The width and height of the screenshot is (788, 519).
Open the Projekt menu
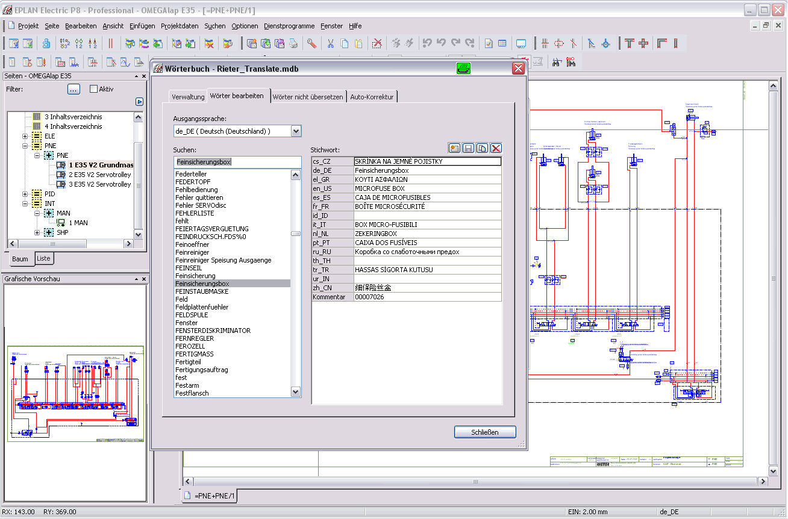[28, 26]
